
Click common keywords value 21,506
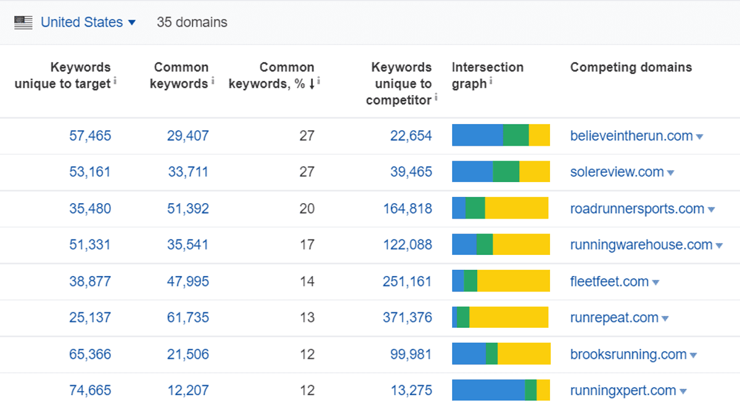click(187, 354)
